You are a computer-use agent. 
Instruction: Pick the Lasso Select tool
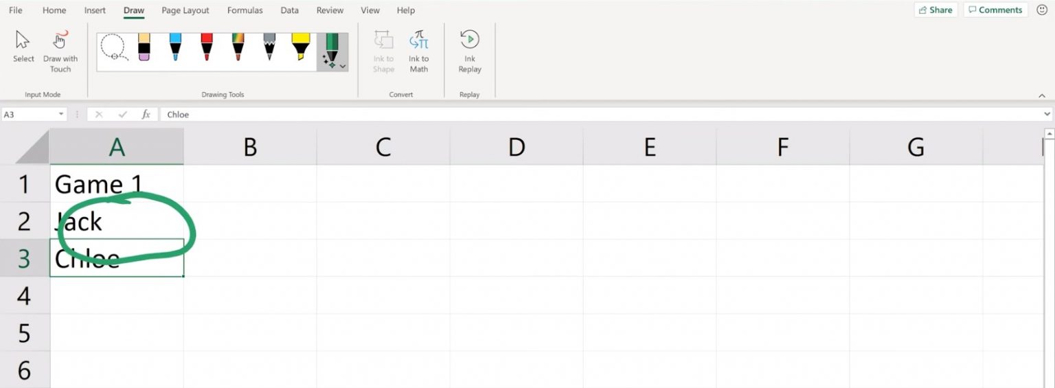[113, 48]
